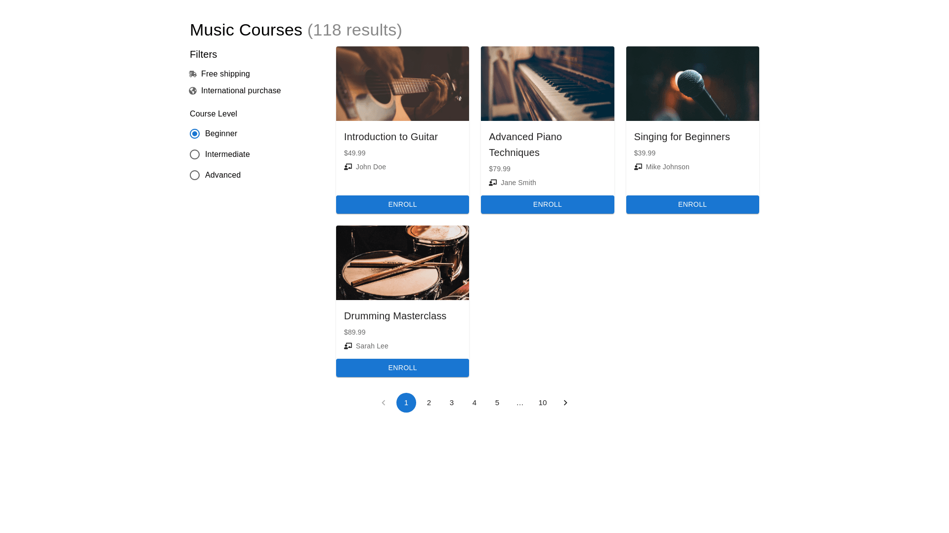Enroll in Singing for Beginners

click(x=692, y=204)
